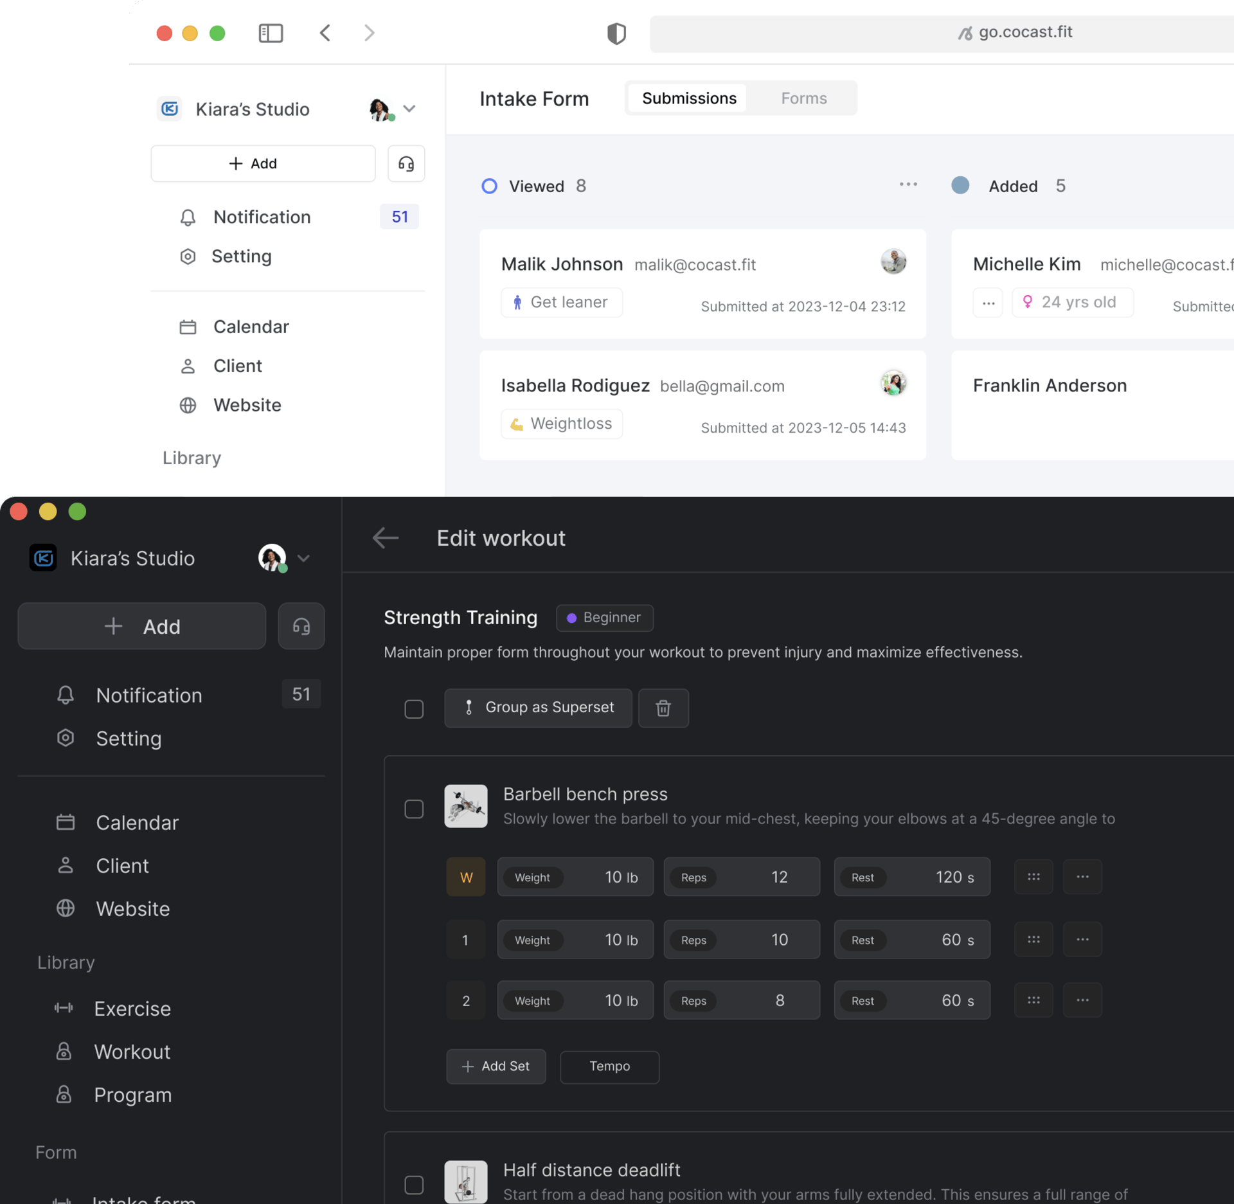Click the calendar icon in sidebar

tap(65, 822)
